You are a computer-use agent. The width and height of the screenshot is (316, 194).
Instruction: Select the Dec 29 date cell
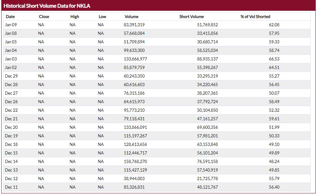tap(11, 76)
